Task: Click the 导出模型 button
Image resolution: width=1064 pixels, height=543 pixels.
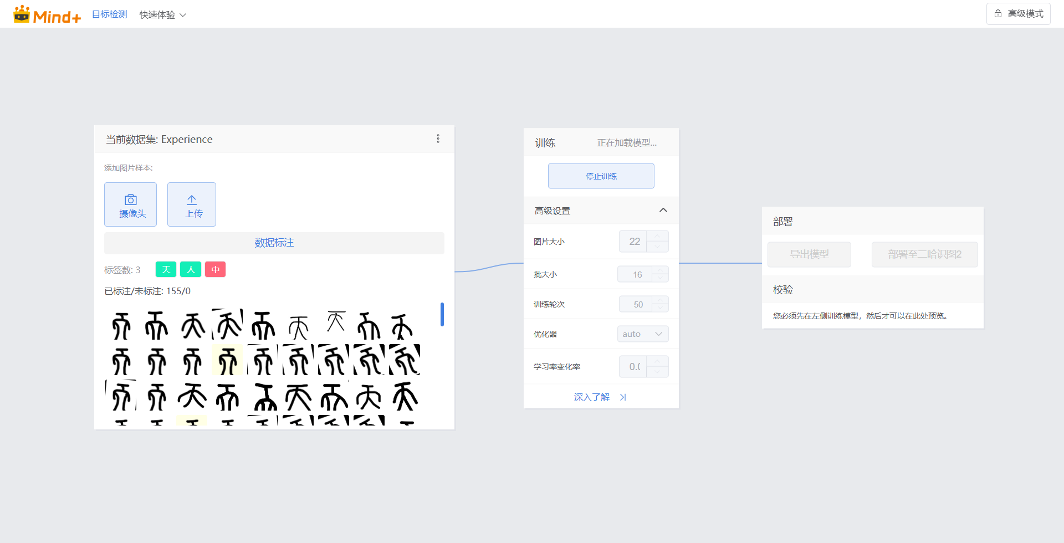Action: [809, 254]
